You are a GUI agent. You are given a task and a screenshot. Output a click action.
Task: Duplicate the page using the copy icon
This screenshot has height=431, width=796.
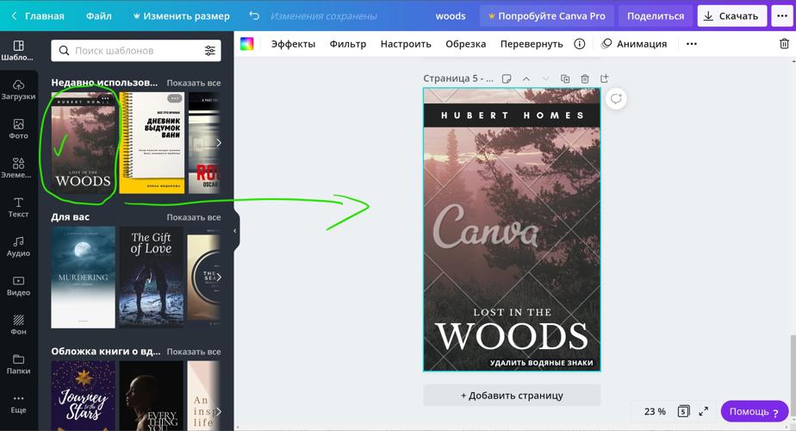click(565, 78)
